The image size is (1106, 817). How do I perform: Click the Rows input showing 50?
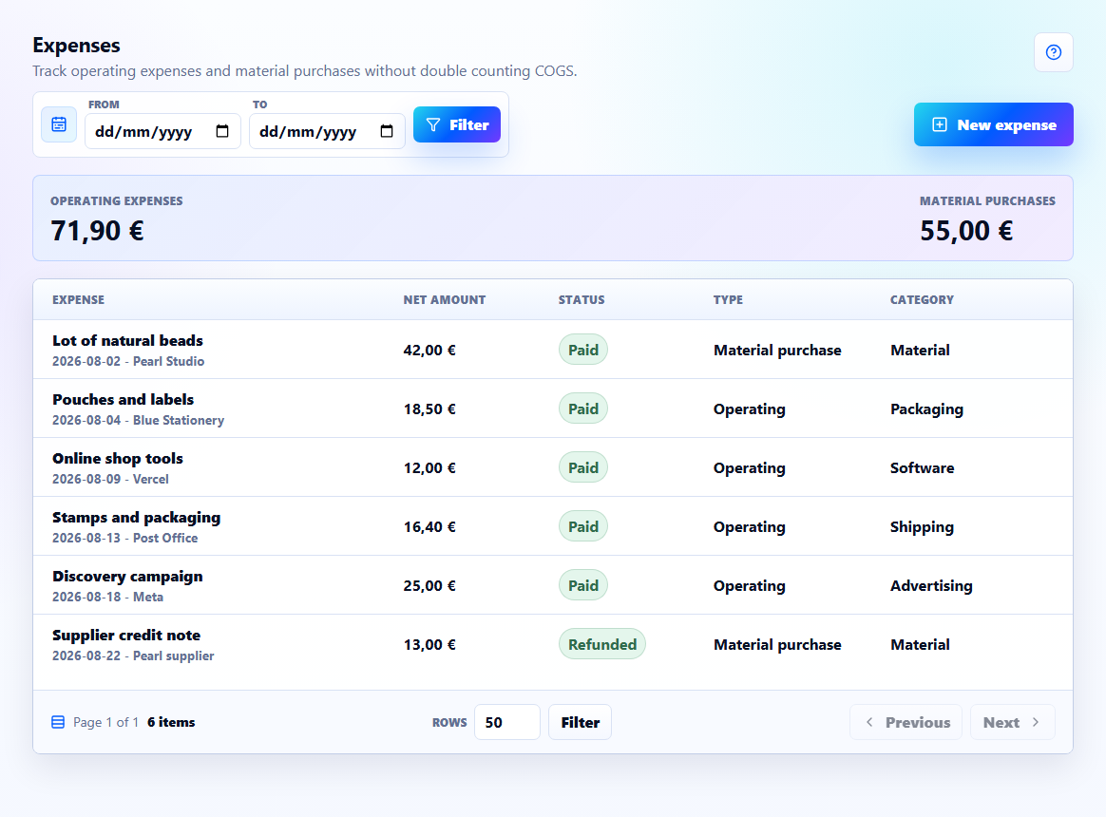pyautogui.click(x=507, y=722)
